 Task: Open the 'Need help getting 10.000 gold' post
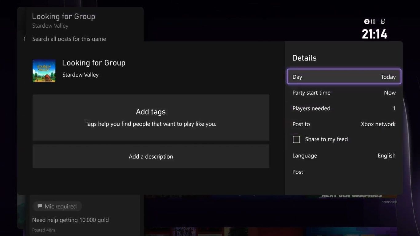70,220
